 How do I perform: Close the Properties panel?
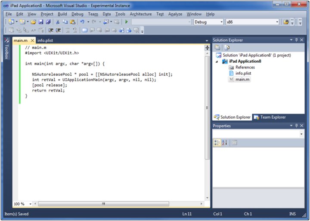click(x=302, y=126)
